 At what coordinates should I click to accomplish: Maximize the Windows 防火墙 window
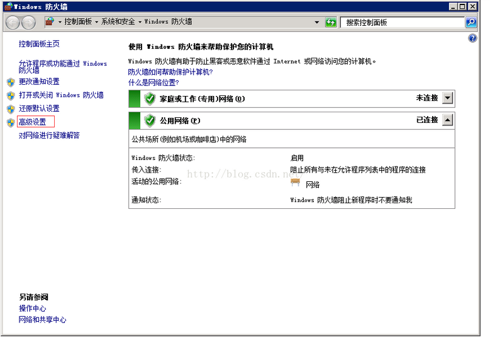462,6
